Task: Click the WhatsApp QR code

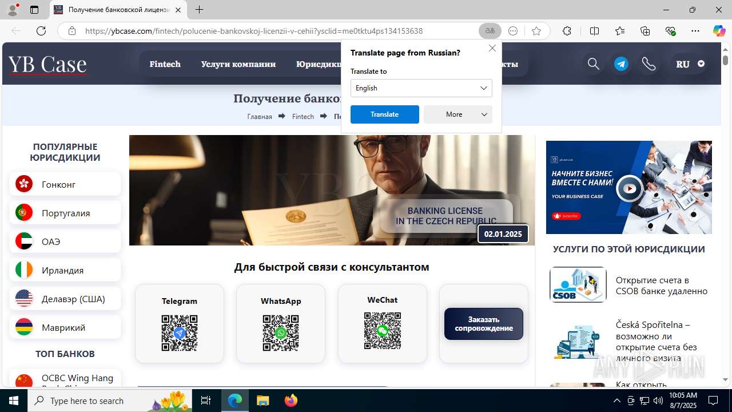Action: click(x=281, y=333)
